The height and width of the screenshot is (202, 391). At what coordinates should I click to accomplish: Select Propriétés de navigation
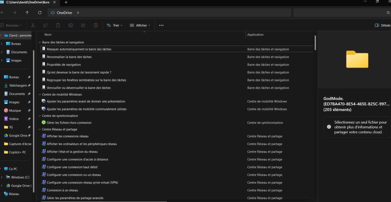(x=64, y=65)
